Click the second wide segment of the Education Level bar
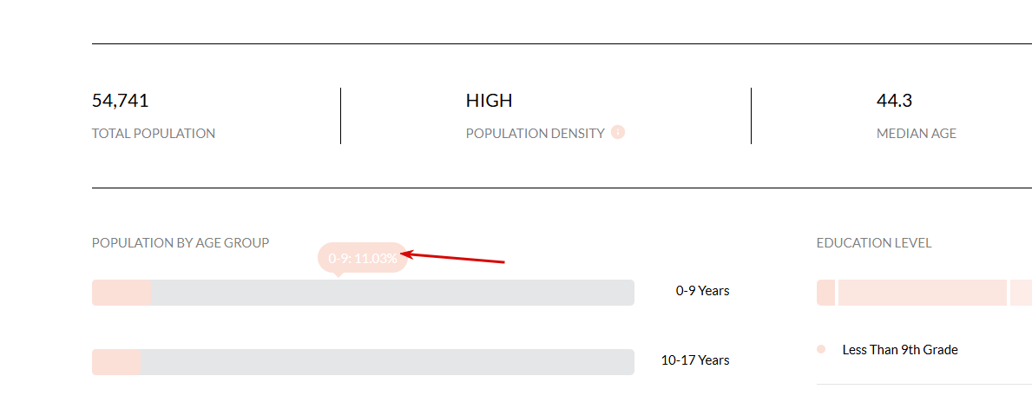 922,293
